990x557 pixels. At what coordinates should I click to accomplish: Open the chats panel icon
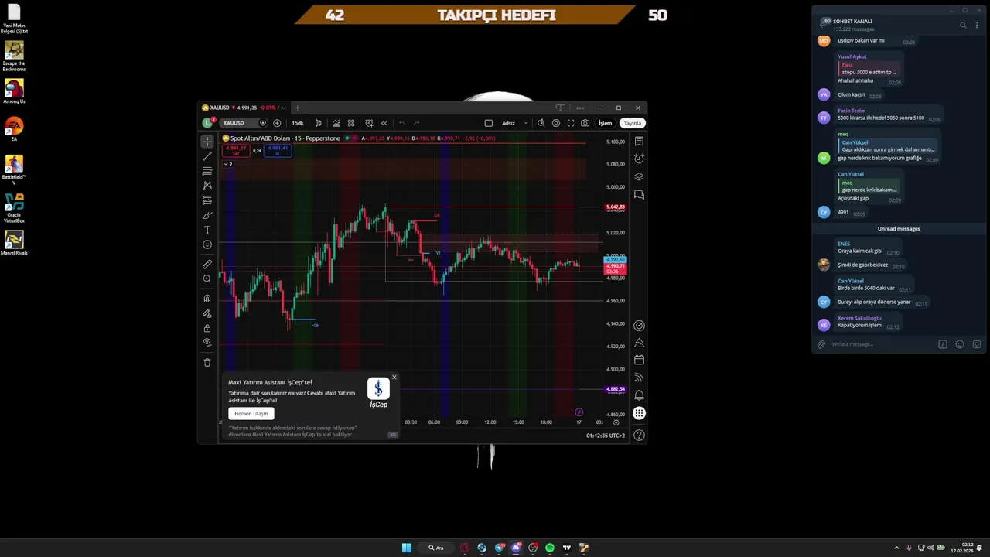pos(639,195)
